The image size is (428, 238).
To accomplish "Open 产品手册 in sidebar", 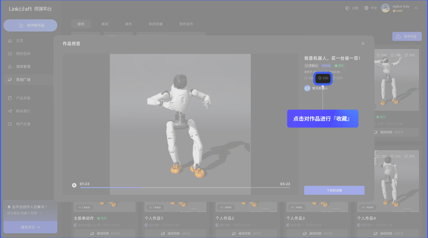I will [23, 98].
